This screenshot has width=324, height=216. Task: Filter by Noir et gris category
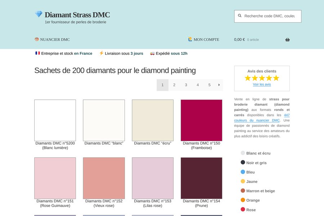coord(256,163)
